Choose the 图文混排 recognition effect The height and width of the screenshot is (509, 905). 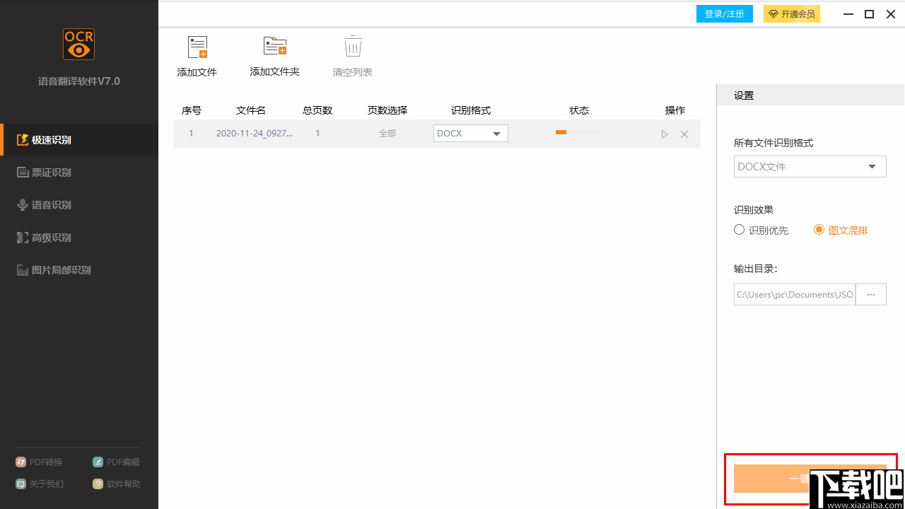point(819,229)
